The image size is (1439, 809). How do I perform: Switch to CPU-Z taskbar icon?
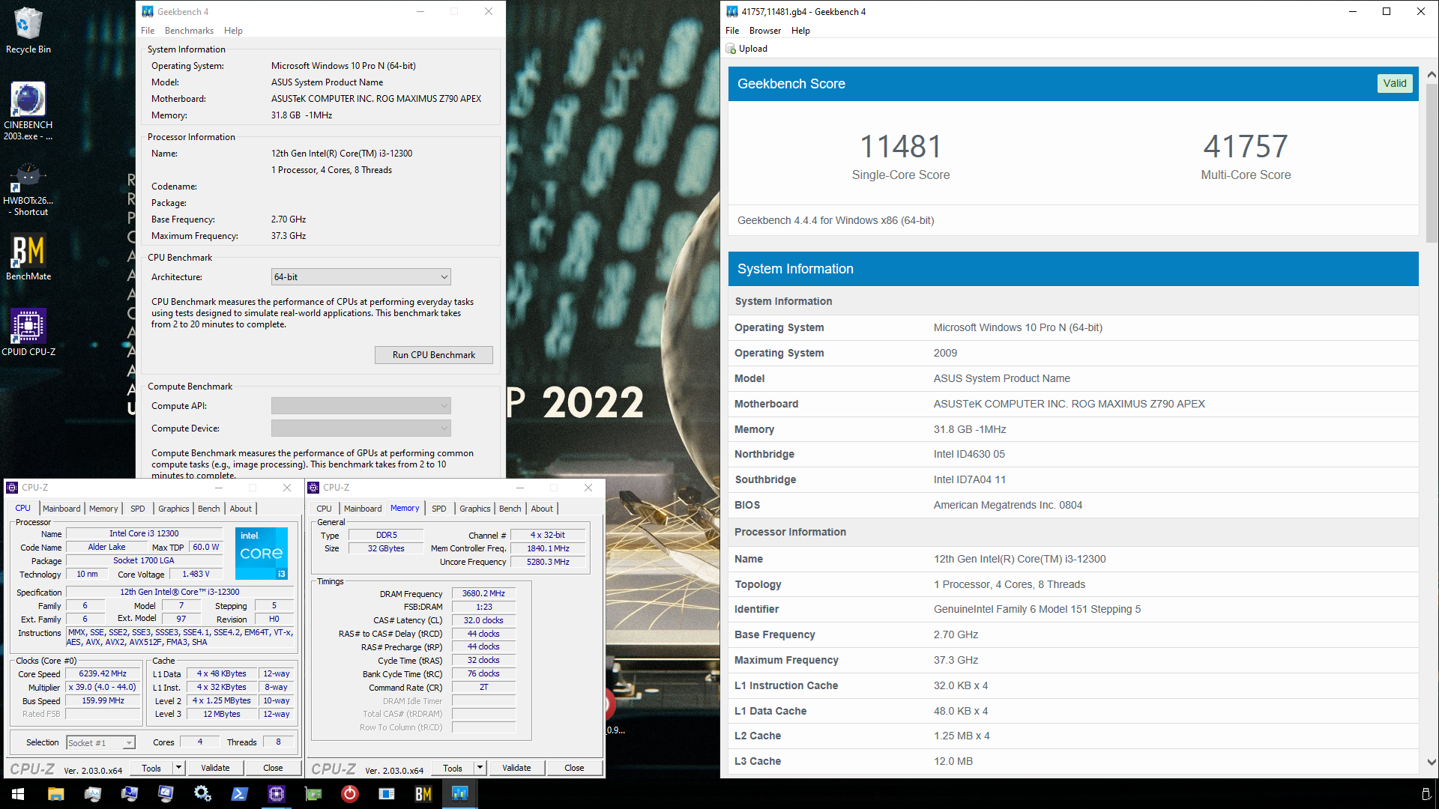click(277, 793)
